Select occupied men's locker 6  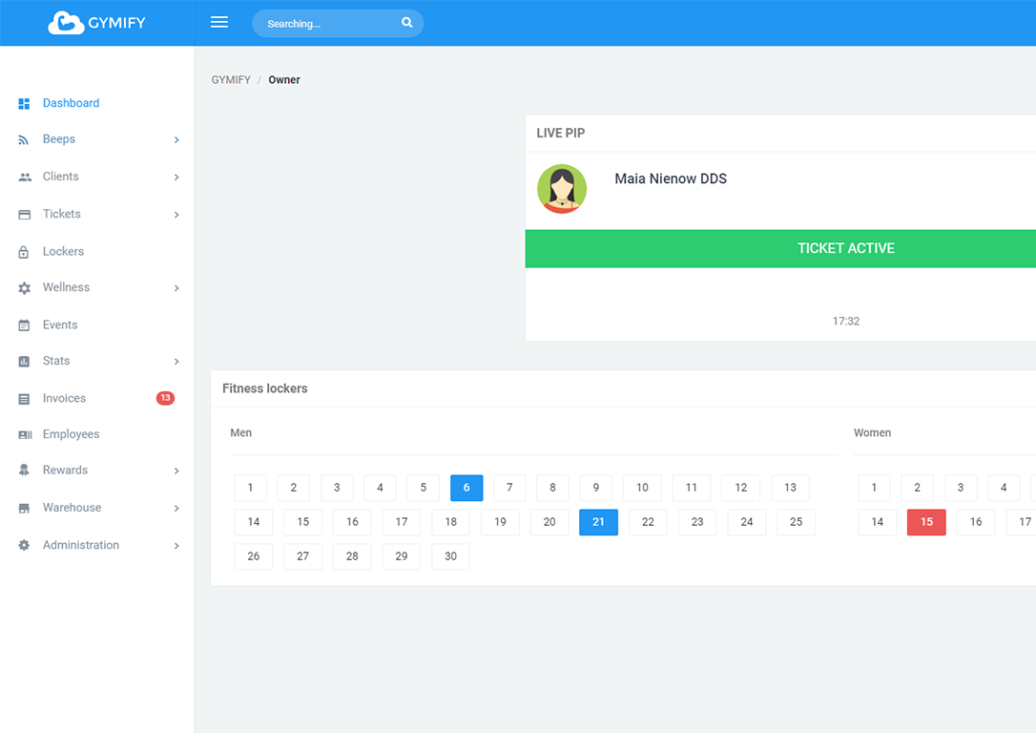(x=466, y=488)
